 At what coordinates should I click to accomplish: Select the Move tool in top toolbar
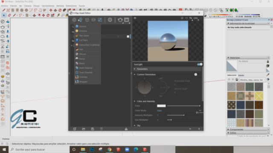(51, 10)
